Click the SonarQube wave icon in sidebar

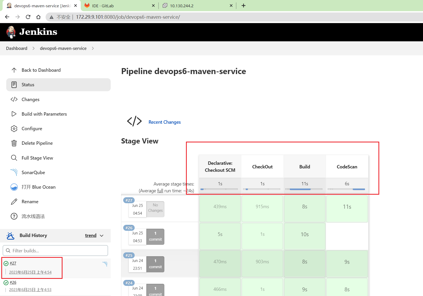pos(14,172)
